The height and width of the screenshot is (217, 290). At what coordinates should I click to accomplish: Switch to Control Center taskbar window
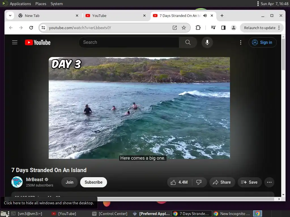point(110,214)
